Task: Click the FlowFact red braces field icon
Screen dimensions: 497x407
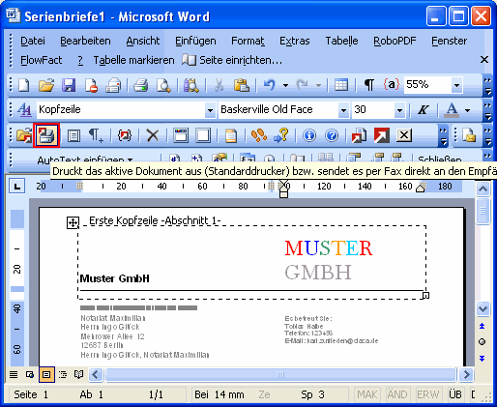Action: (125, 135)
